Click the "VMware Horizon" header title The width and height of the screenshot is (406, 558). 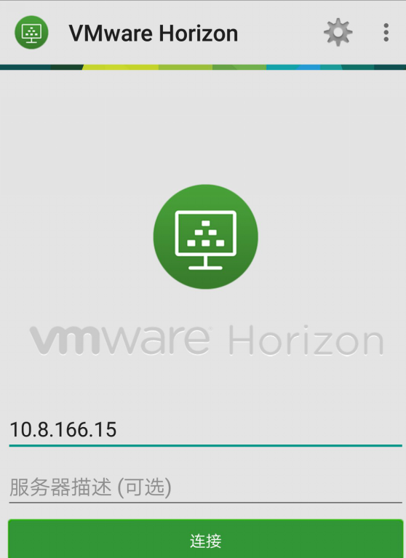click(154, 33)
